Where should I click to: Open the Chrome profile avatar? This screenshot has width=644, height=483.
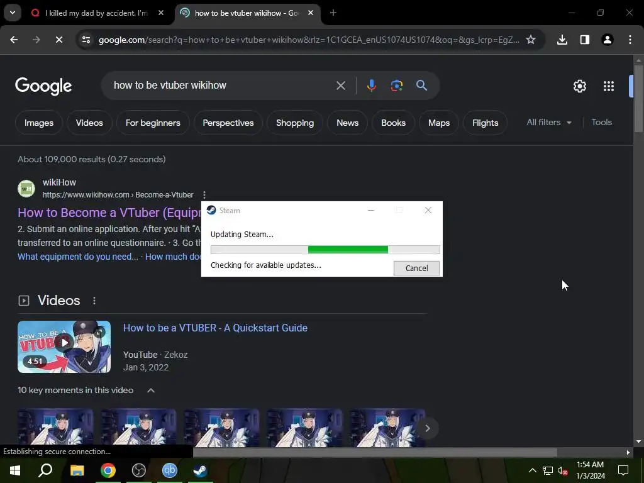pos(608,40)
